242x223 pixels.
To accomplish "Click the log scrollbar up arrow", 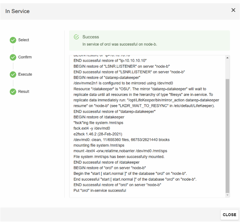I will (x=227, y=58).
